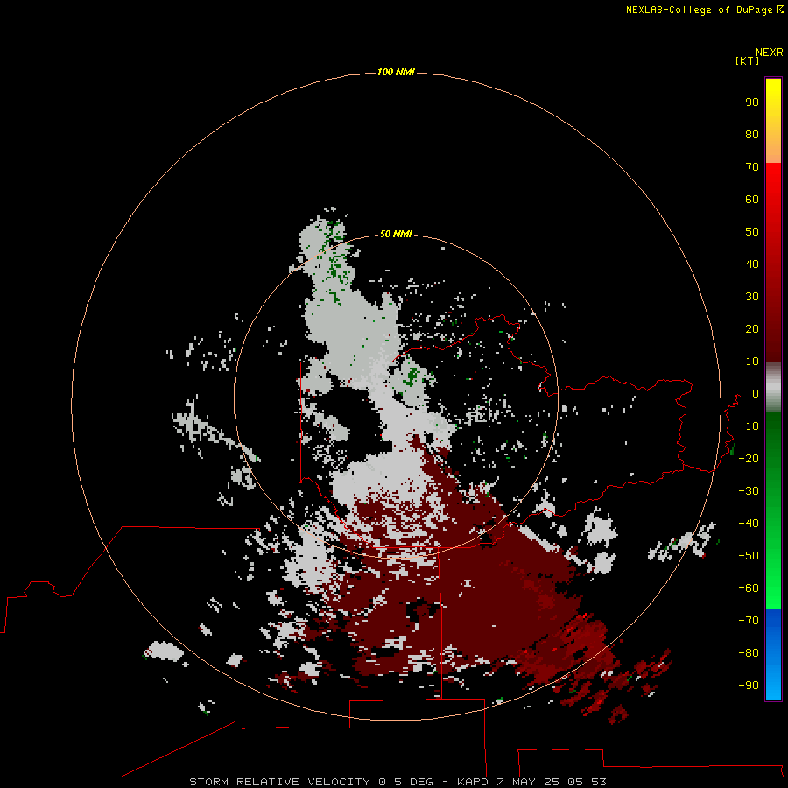The width and height of the screenshot is (788, 788).
Task: Click the -50 knot scale label
Action: point(749,556)
